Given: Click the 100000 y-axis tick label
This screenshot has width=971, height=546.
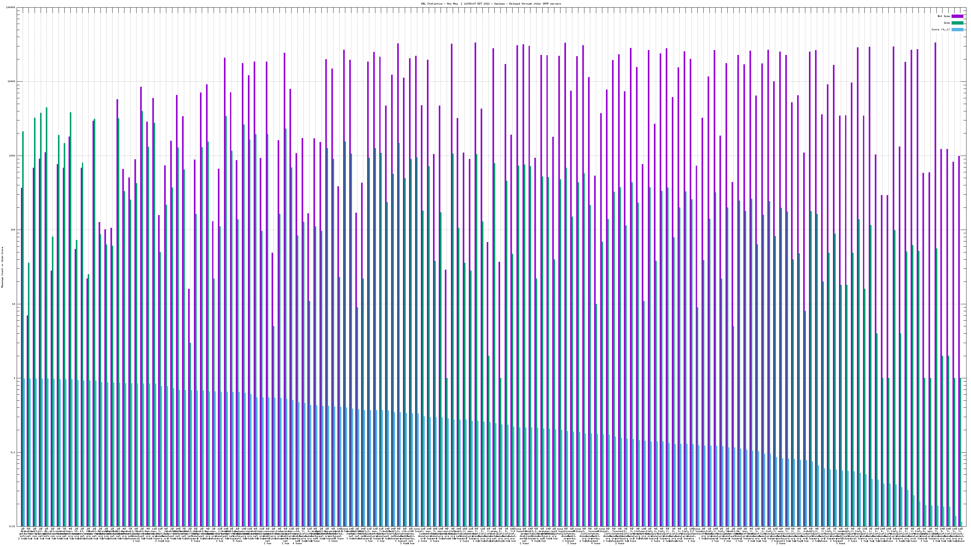Looking at the screenshot, I should pyautogui.click(x=11, y=8).
